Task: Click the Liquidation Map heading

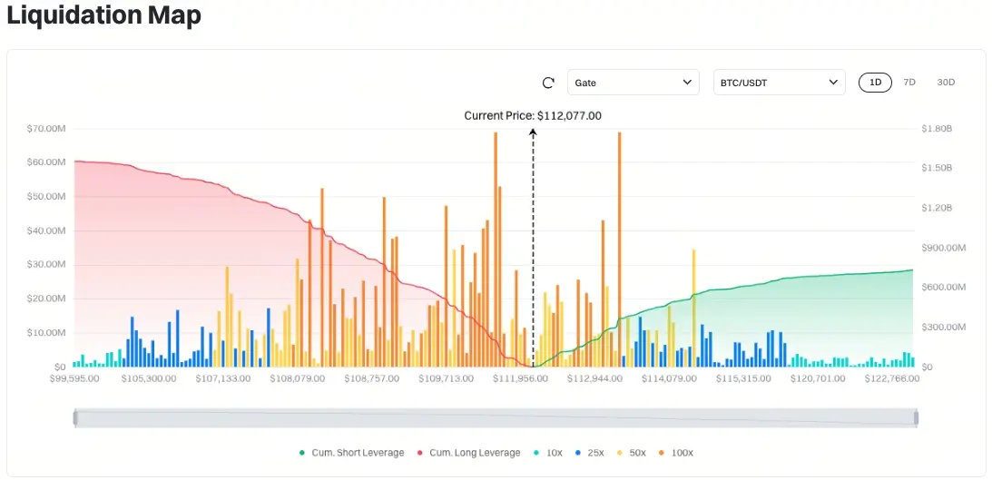Action: click(x=103, y=15)
